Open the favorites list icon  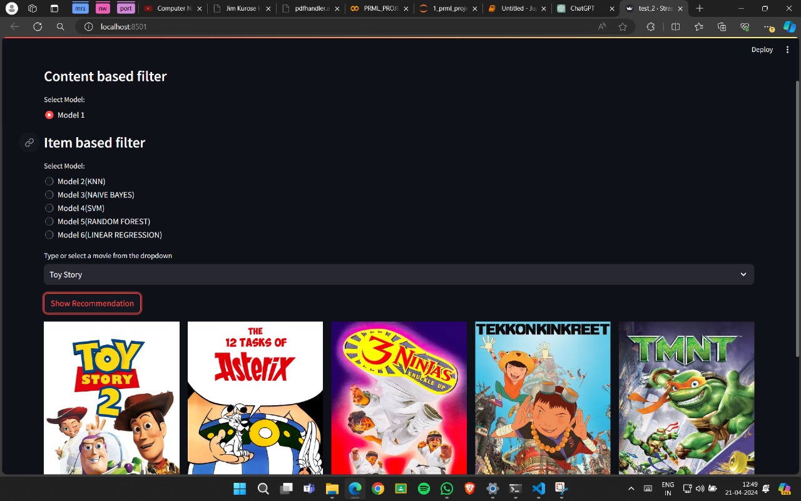pyautogui.click(x=699, y=27)
